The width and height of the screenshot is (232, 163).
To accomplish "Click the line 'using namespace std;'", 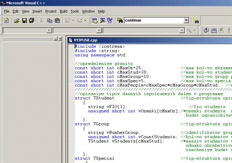I will [x=101, y=55].
